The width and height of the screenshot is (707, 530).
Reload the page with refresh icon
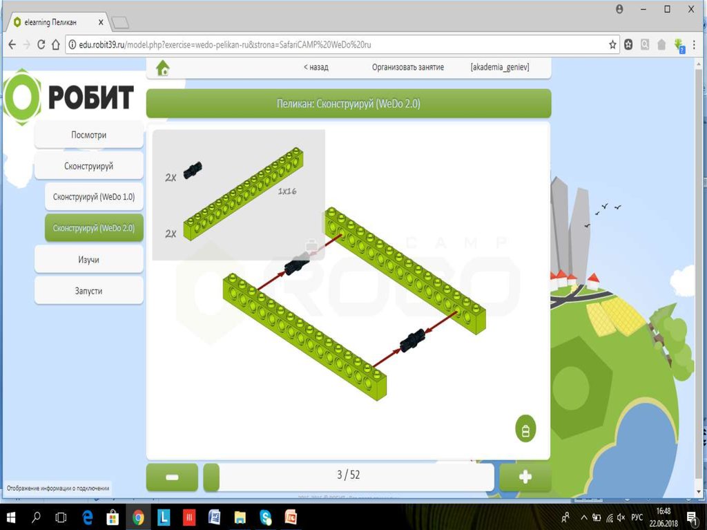41,44
